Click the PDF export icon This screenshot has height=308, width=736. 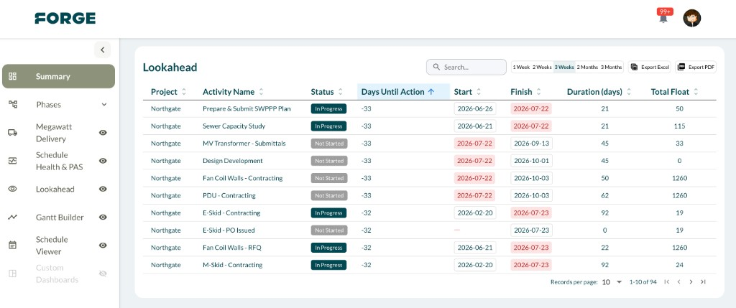tap(681, 67)
